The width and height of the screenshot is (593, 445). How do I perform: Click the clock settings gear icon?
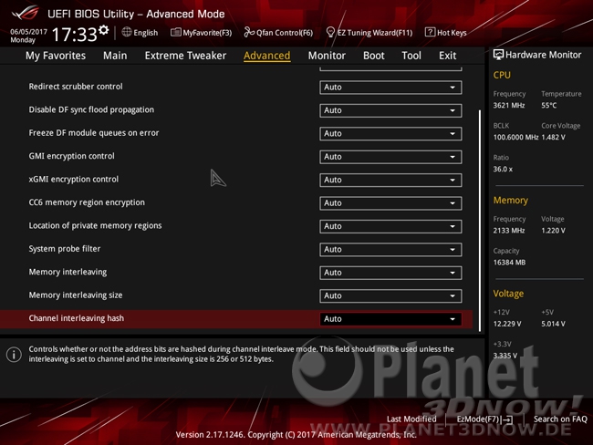click(104, 30)
